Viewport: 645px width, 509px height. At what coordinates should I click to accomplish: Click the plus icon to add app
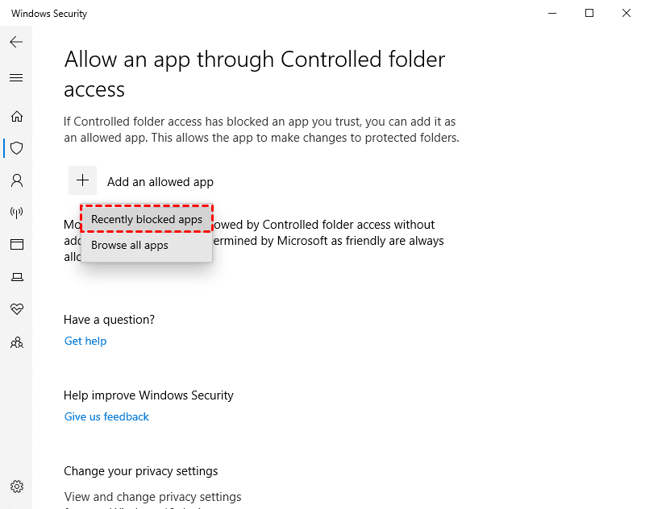click(82, 181)
